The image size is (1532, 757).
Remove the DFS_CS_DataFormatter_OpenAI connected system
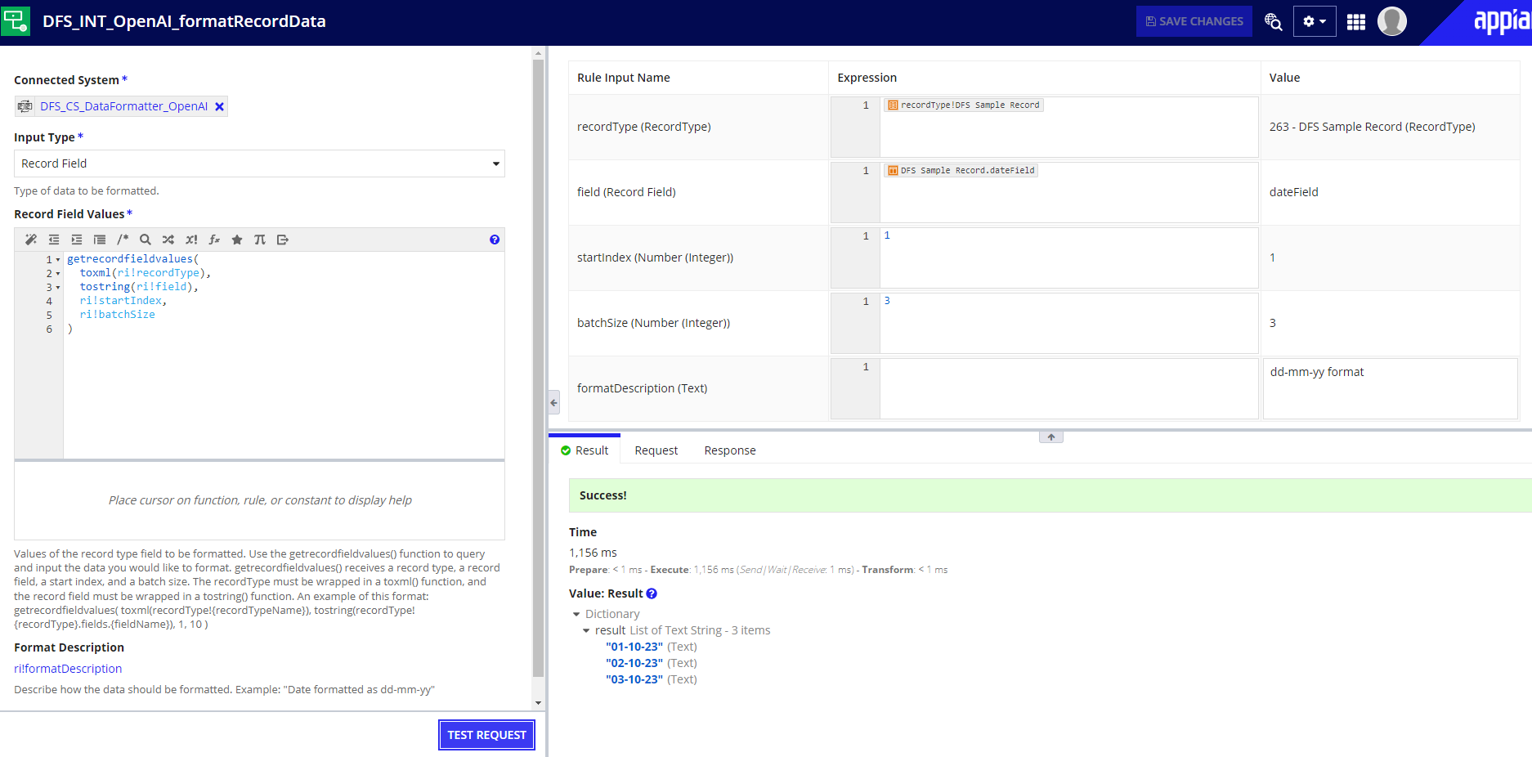click(x=219, y=106)
